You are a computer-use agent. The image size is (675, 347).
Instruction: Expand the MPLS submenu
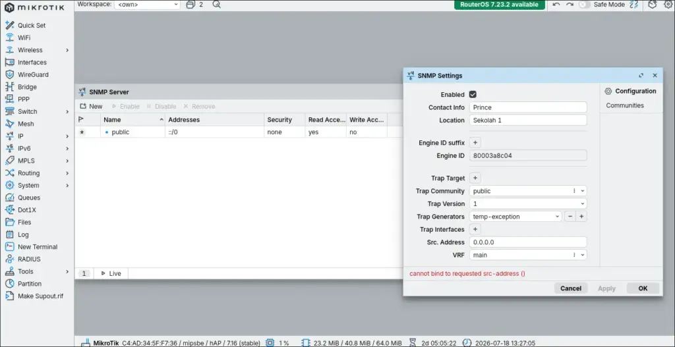click(67, 161)
